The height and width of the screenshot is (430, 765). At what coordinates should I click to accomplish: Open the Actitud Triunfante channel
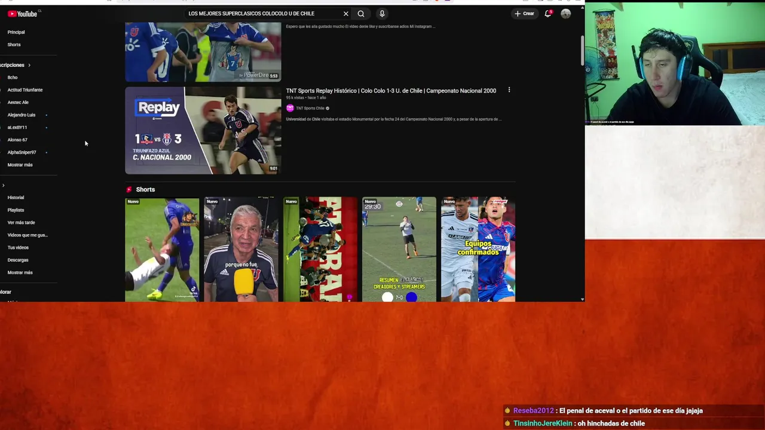[25, 90]
